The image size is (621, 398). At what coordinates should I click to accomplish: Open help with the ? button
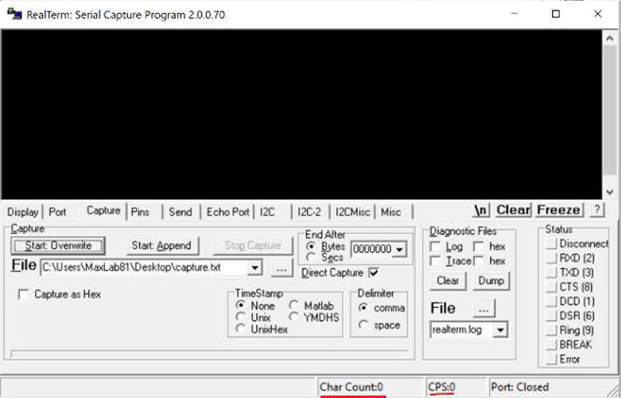pyautogui.click(x=597, y=209)
